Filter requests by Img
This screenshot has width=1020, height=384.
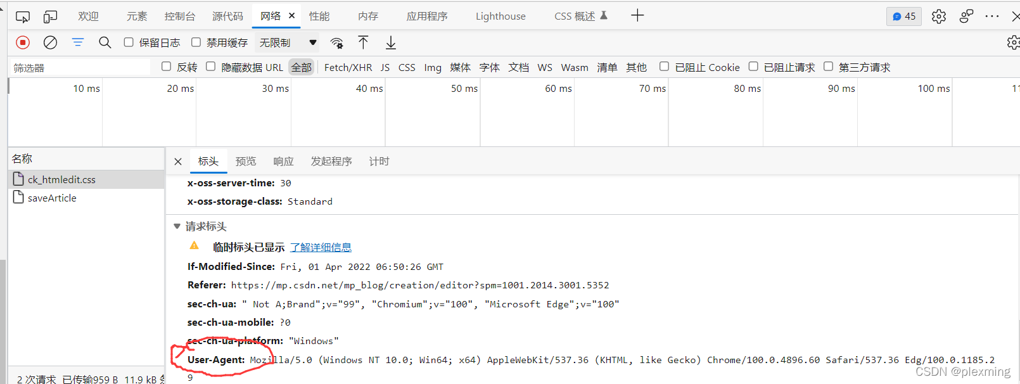point(433,67)
